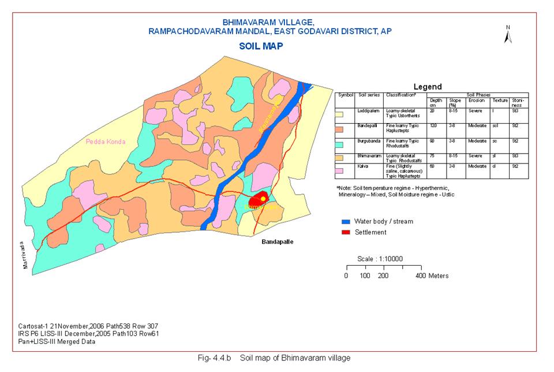
Task: Click the 'RAMPACHODAVARAM MANDAL, EAST GODAVARI DISTRICT, AP' line
Action: [270, 31]
